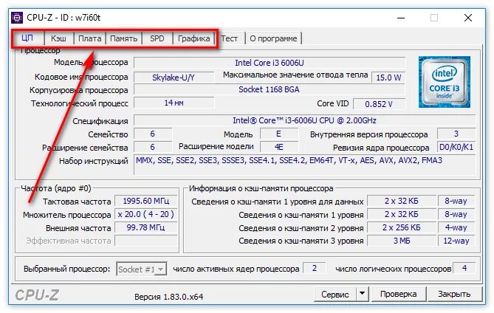This screenshot has width=494, height=313.
Task: Close the CPU-Z window with X
Action: coord(468,18)
